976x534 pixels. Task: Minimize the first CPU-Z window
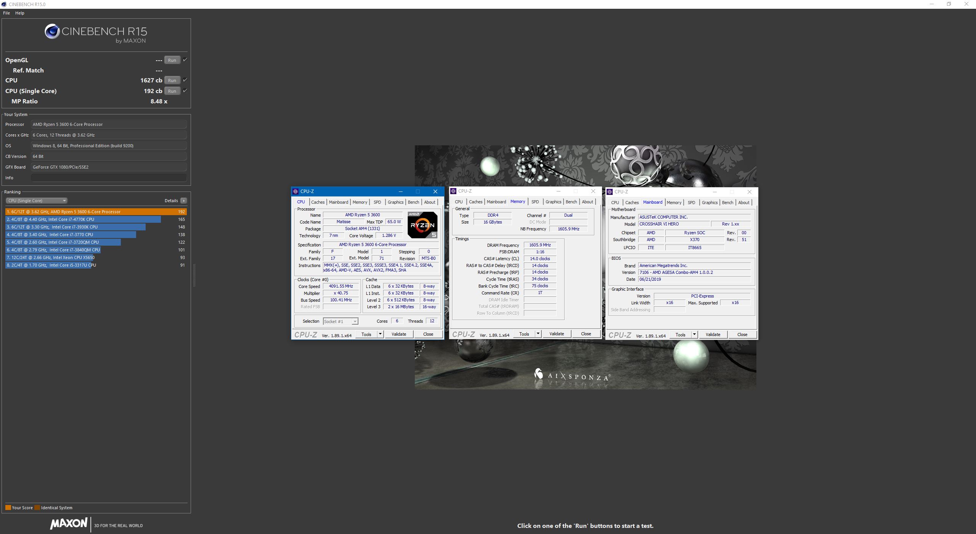(x=400, y=191)
